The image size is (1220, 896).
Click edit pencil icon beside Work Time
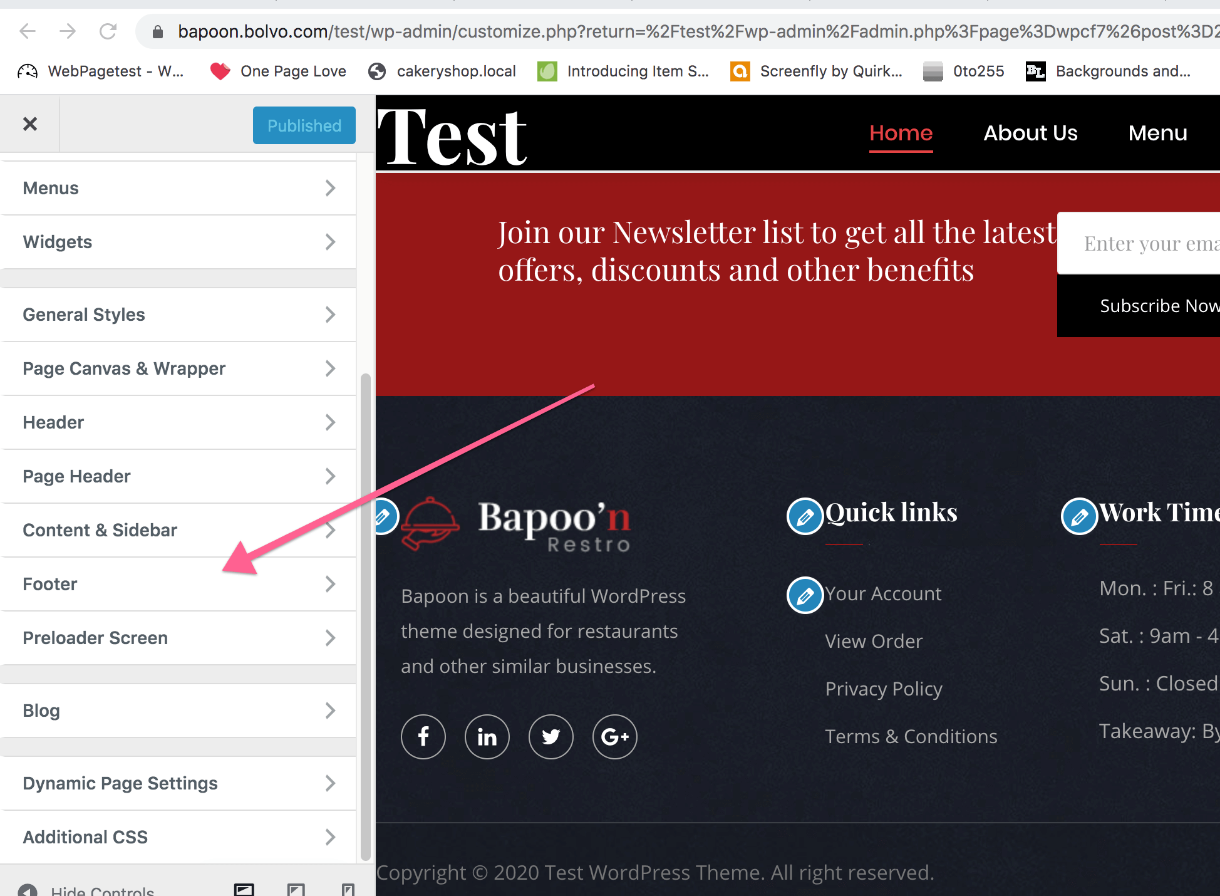point(1079,516)
